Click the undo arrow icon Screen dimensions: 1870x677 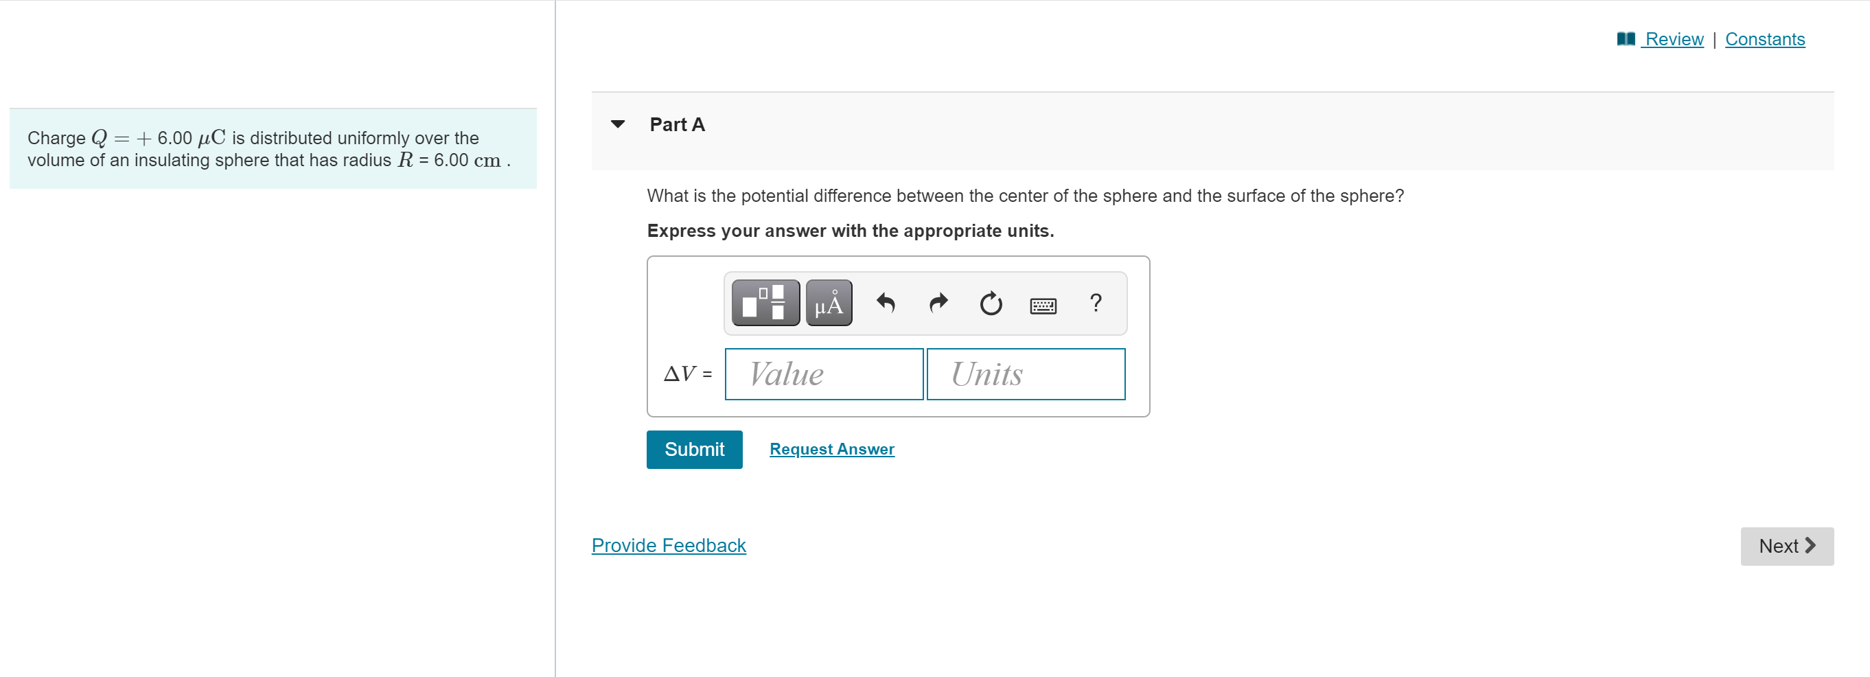885,303
